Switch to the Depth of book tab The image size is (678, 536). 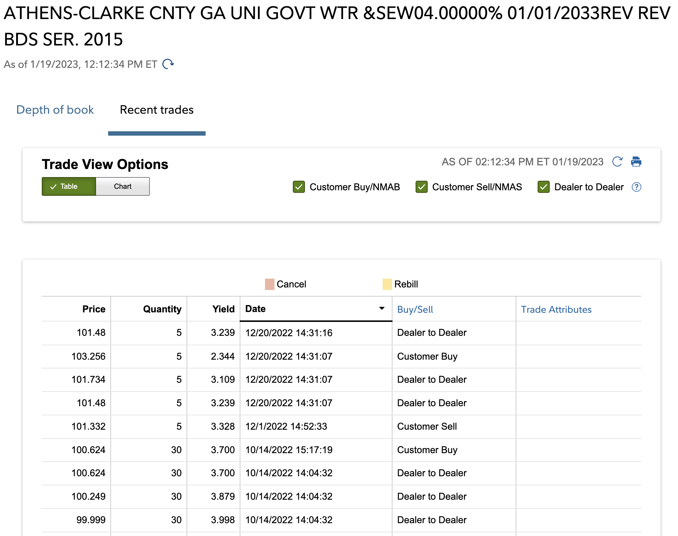coord(55,110)
